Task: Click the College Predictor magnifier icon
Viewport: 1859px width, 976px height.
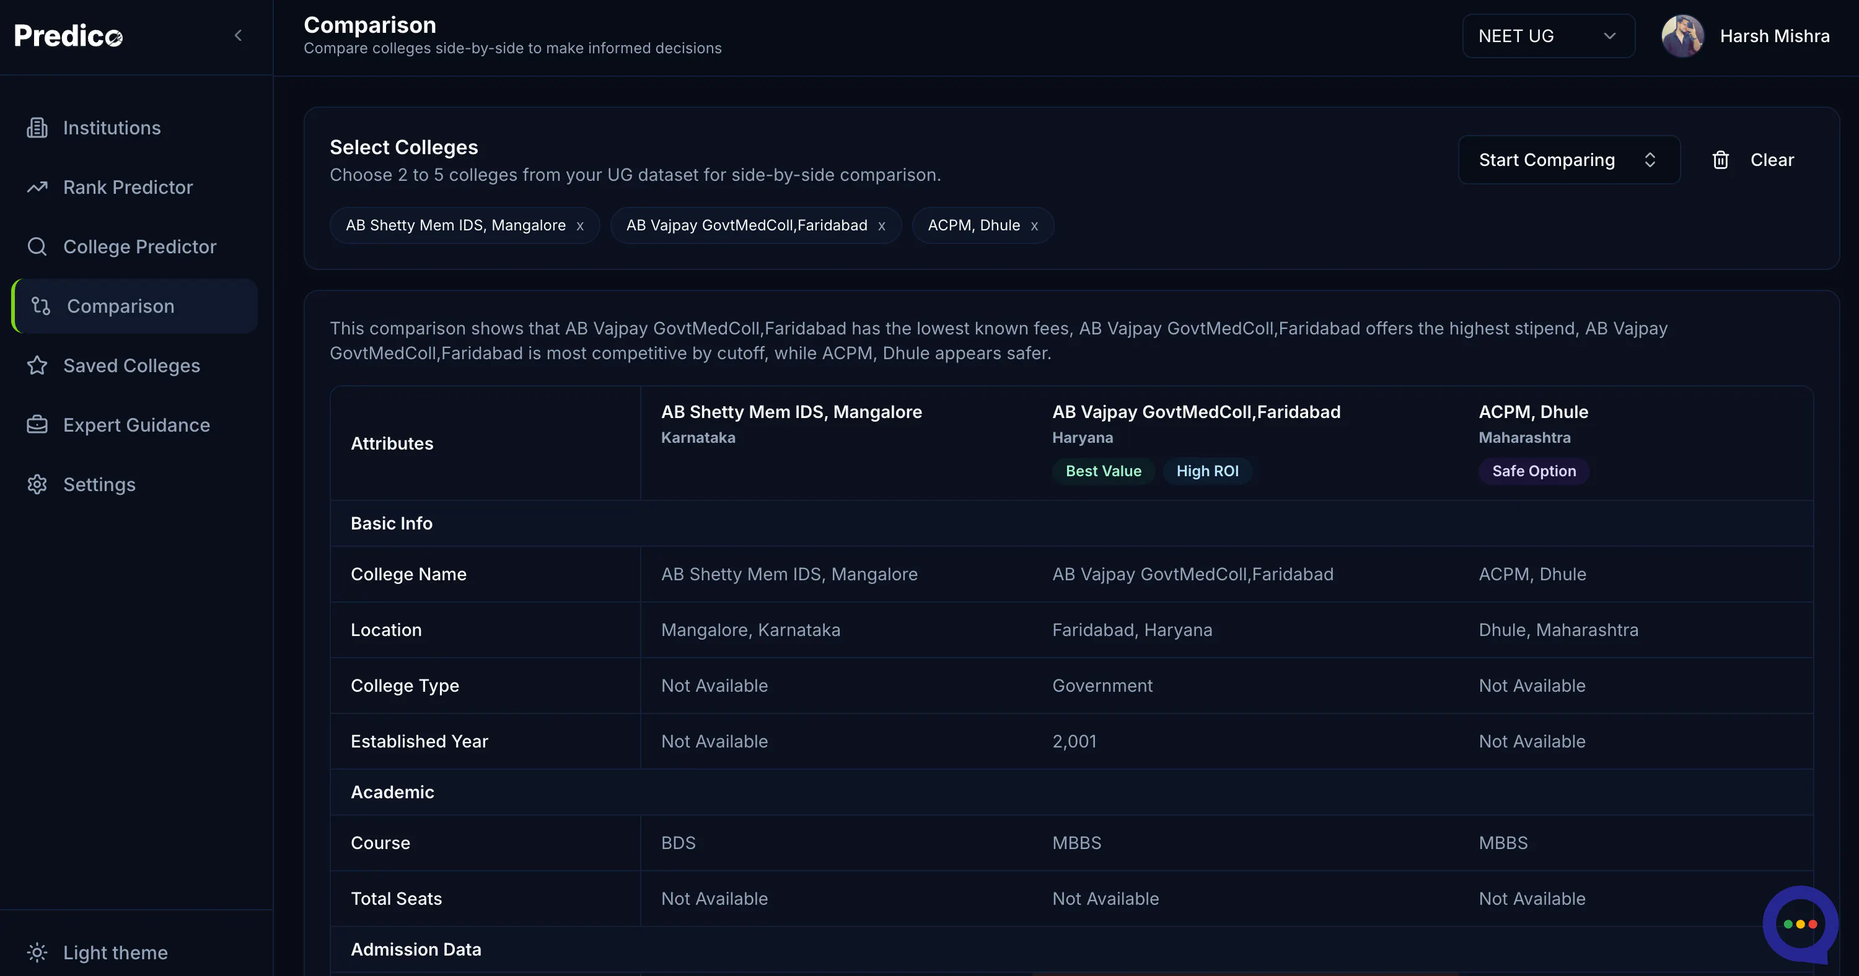Action: click(37, 246)
